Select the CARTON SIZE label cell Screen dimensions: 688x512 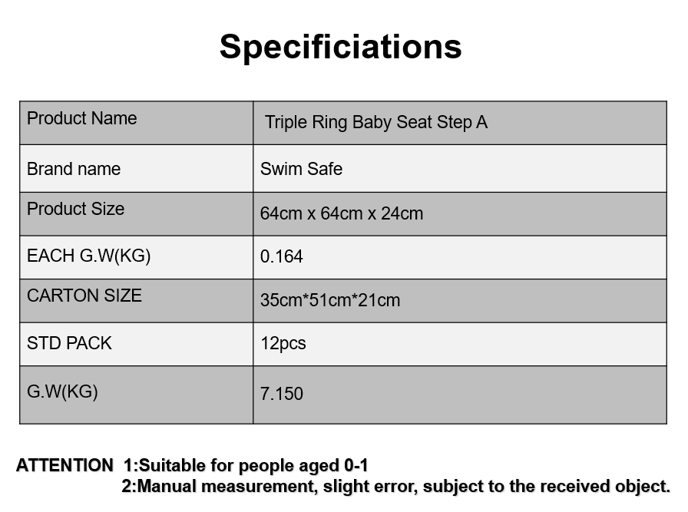point(137,301)
